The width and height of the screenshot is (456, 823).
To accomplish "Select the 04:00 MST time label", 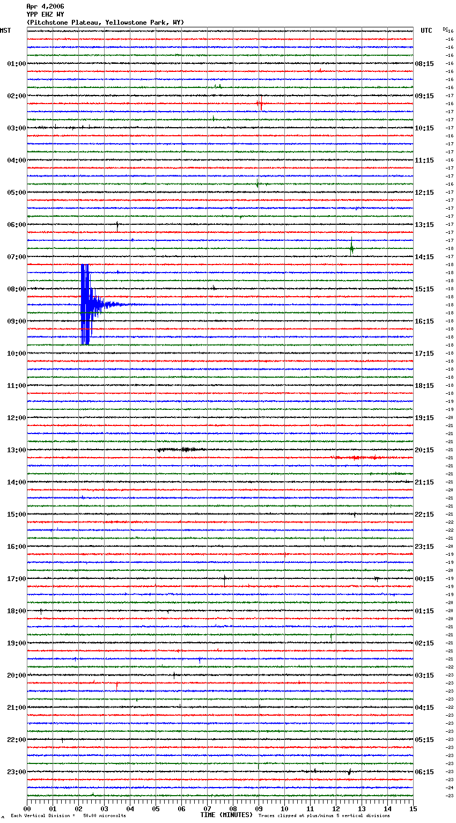I will coord(17,160).
